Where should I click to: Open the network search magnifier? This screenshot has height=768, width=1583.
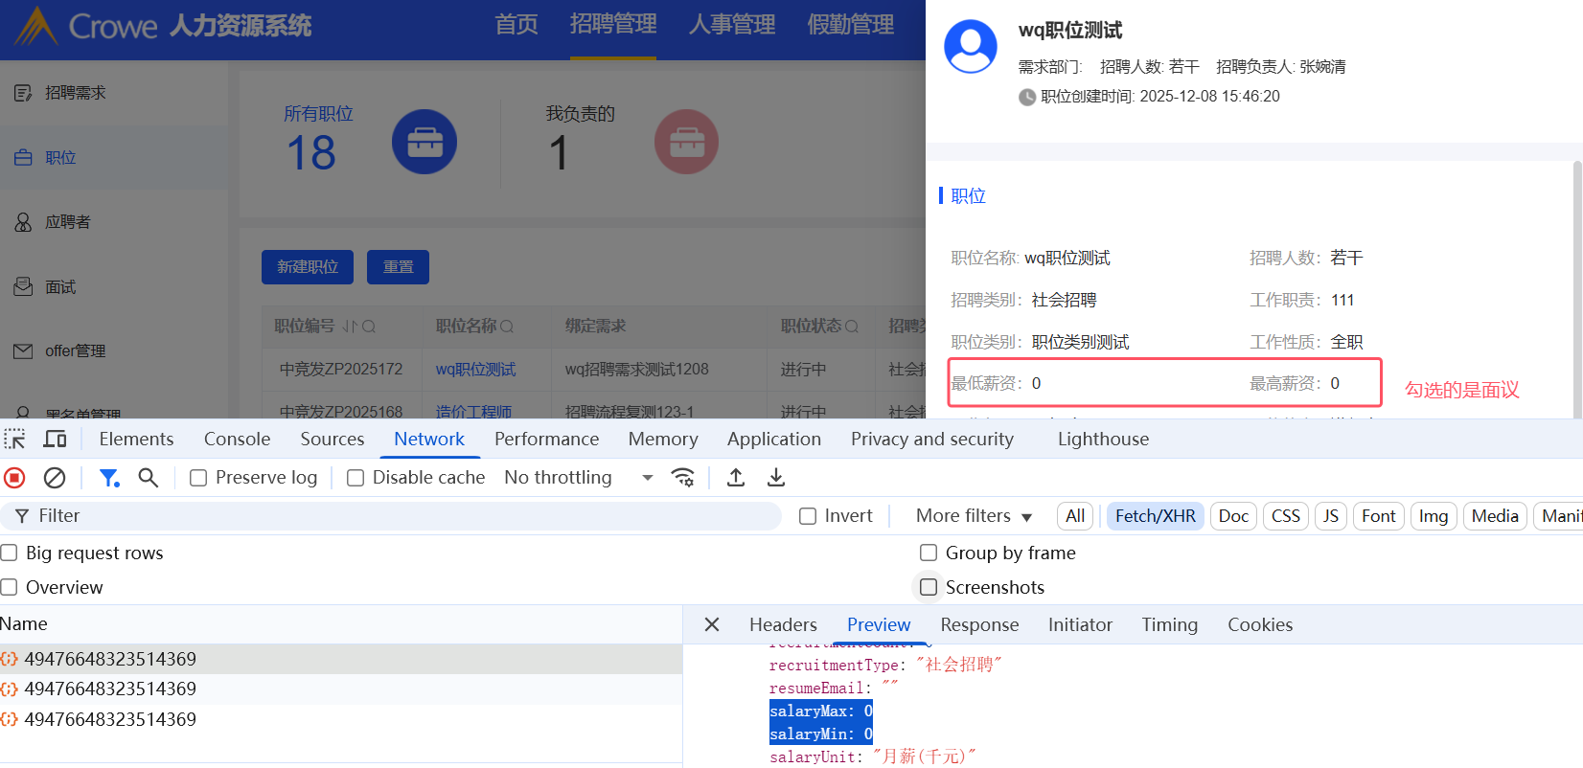click(148, 478)
